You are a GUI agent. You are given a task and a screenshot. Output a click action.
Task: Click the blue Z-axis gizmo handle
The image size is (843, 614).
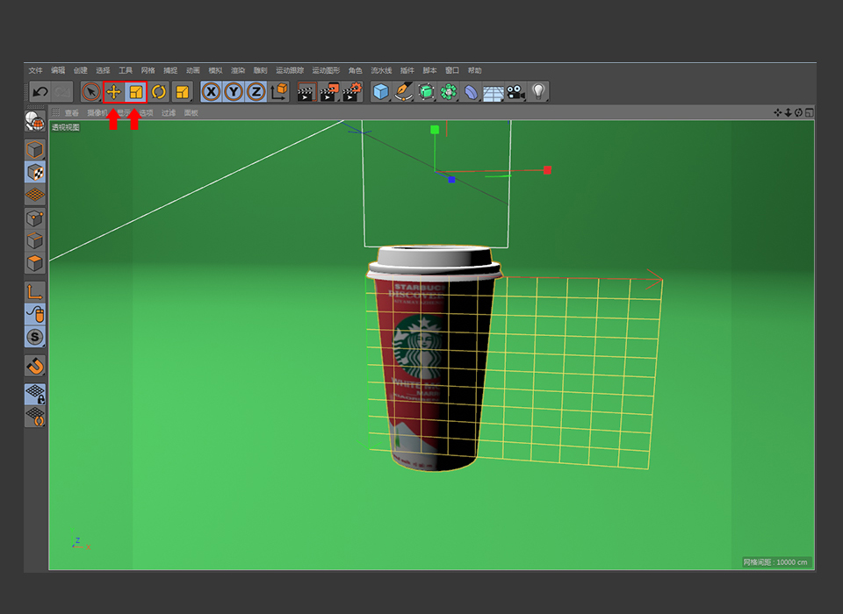click(x=451, y=180)
